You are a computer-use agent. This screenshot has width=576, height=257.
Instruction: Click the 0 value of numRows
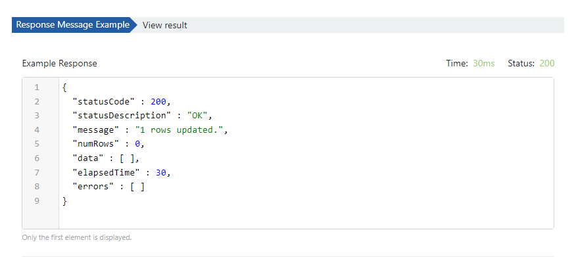(138, 144)
